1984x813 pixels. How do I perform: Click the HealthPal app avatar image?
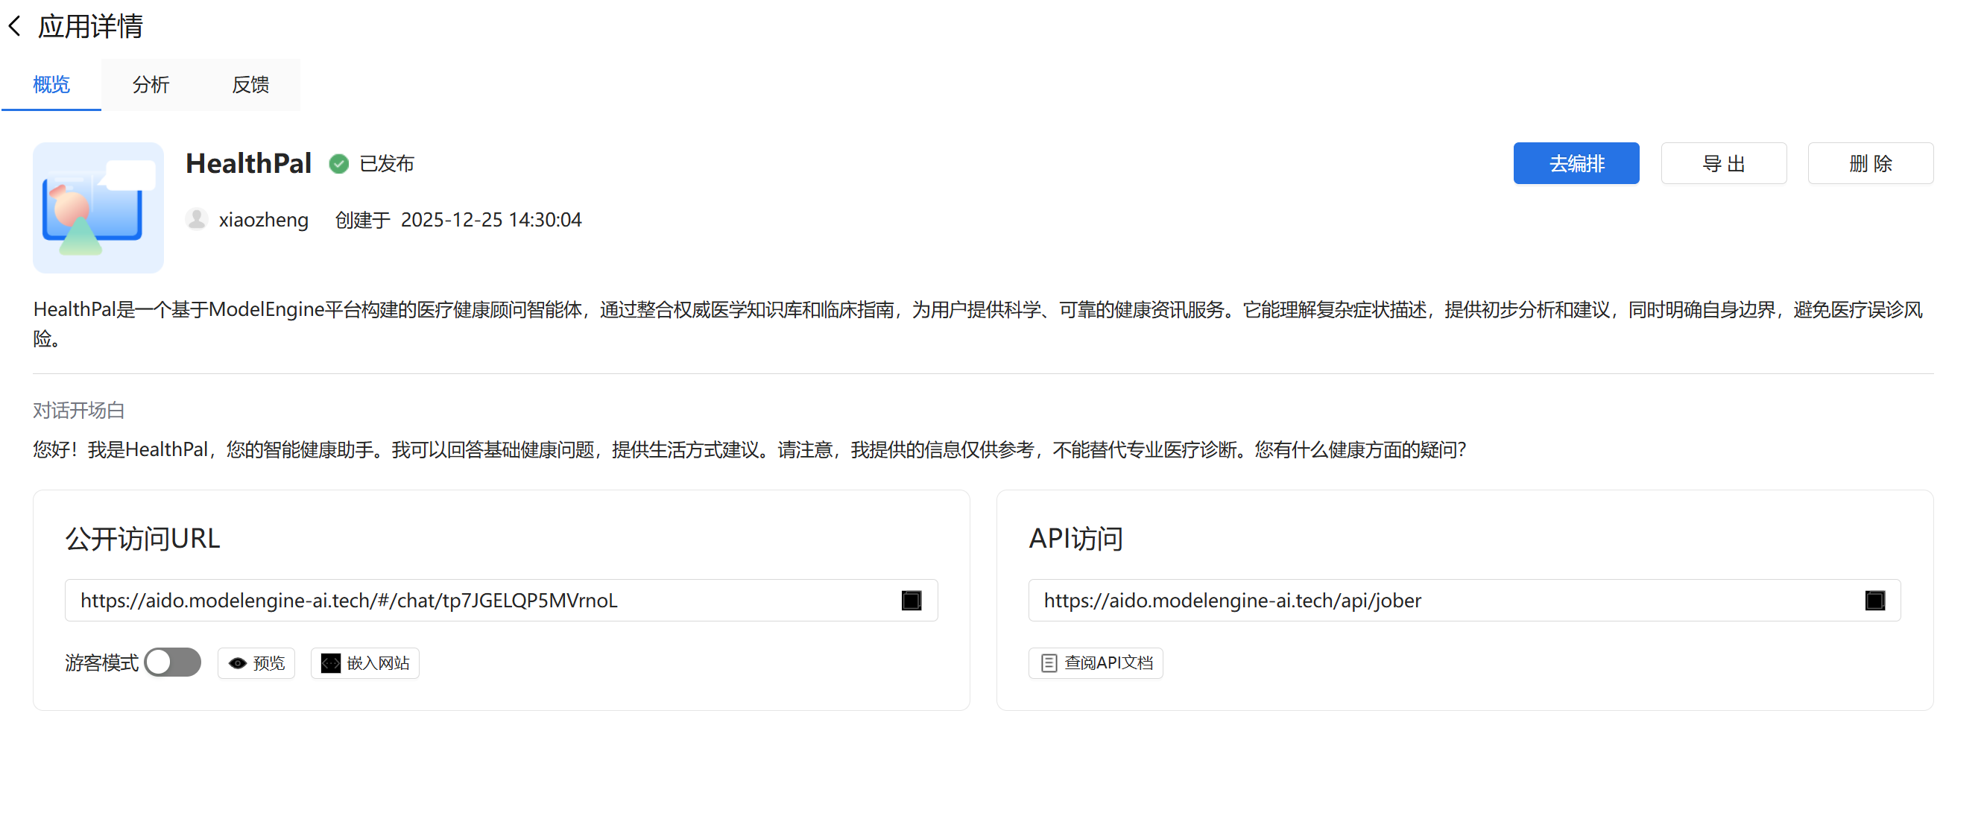click(98, 207)
